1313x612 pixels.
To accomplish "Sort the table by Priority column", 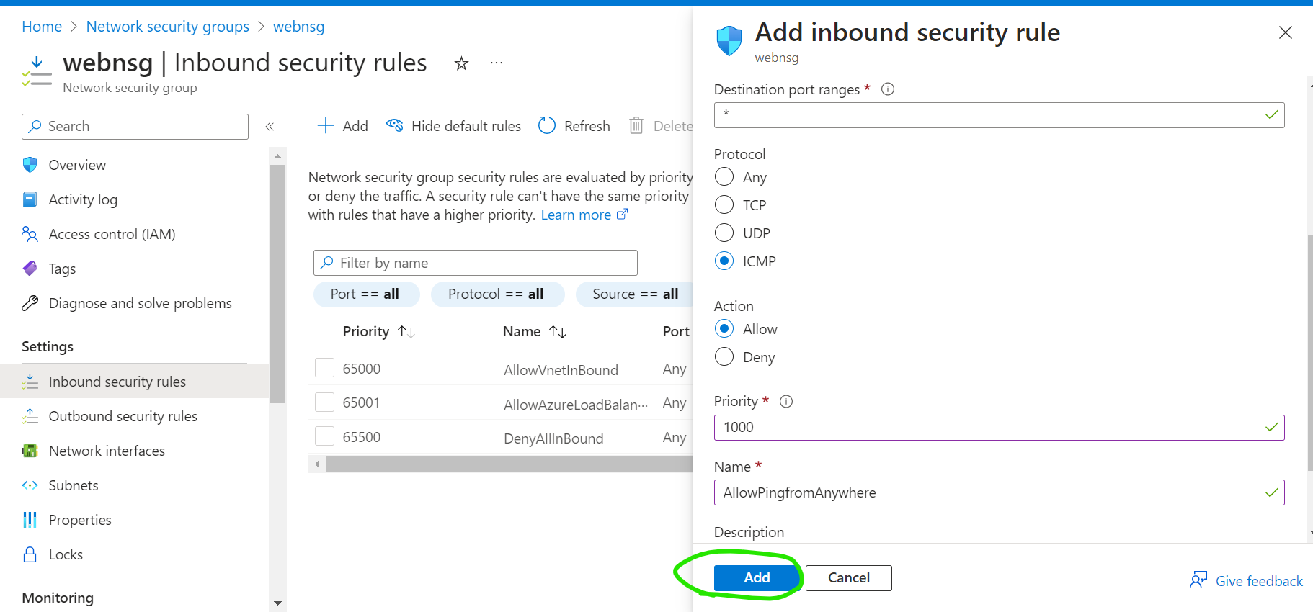I will 378,331.
